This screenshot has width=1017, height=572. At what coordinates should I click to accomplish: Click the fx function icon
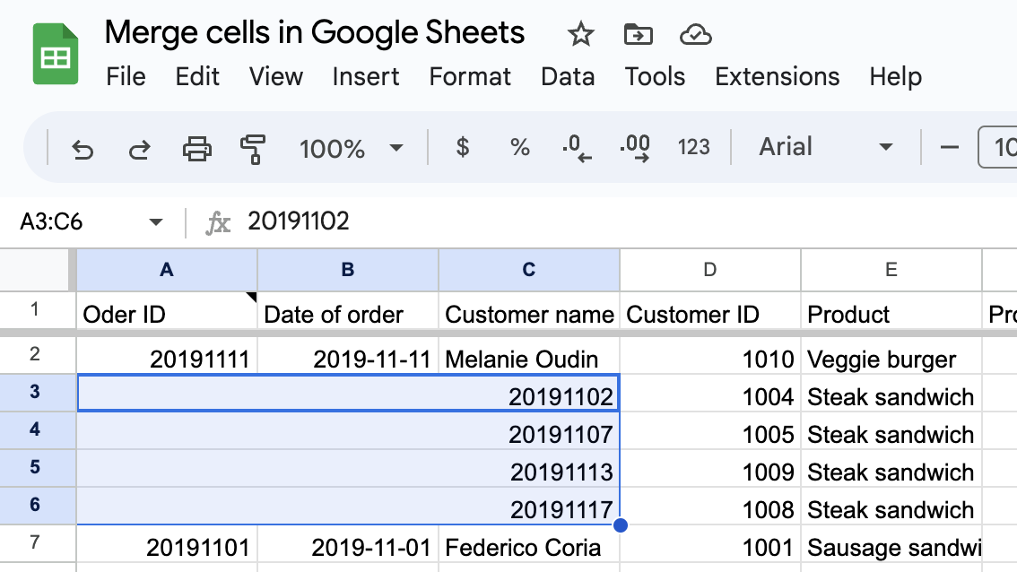click(x=218, y=222)
